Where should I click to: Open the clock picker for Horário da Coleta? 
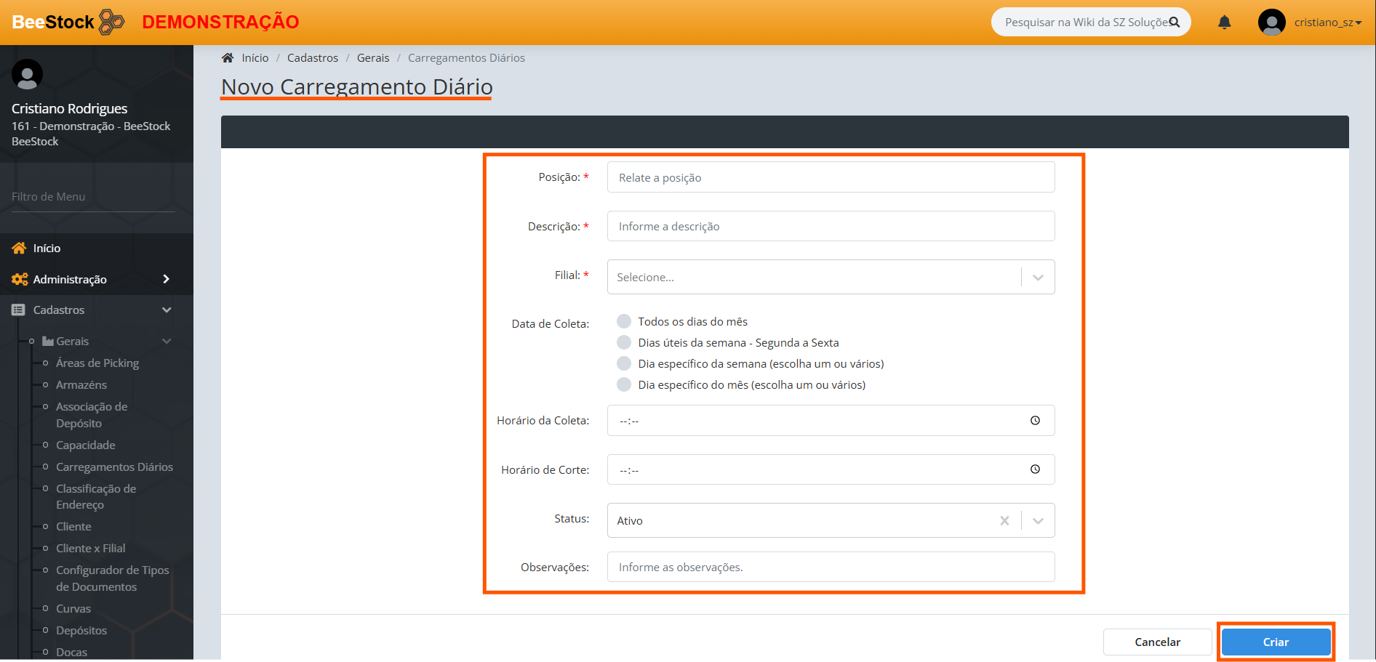point(1035,421)
